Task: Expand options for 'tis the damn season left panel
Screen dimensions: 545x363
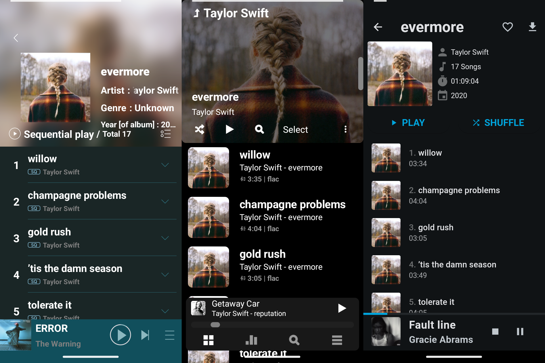Action: [165, 275]
